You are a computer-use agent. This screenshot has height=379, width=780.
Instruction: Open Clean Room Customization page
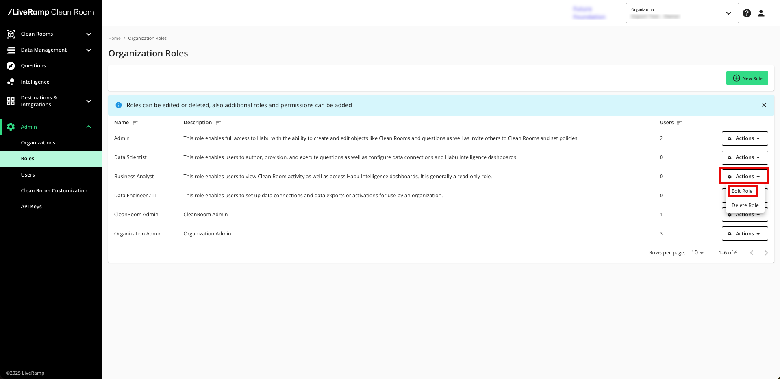pyautogui.click(x=54, y=191)
